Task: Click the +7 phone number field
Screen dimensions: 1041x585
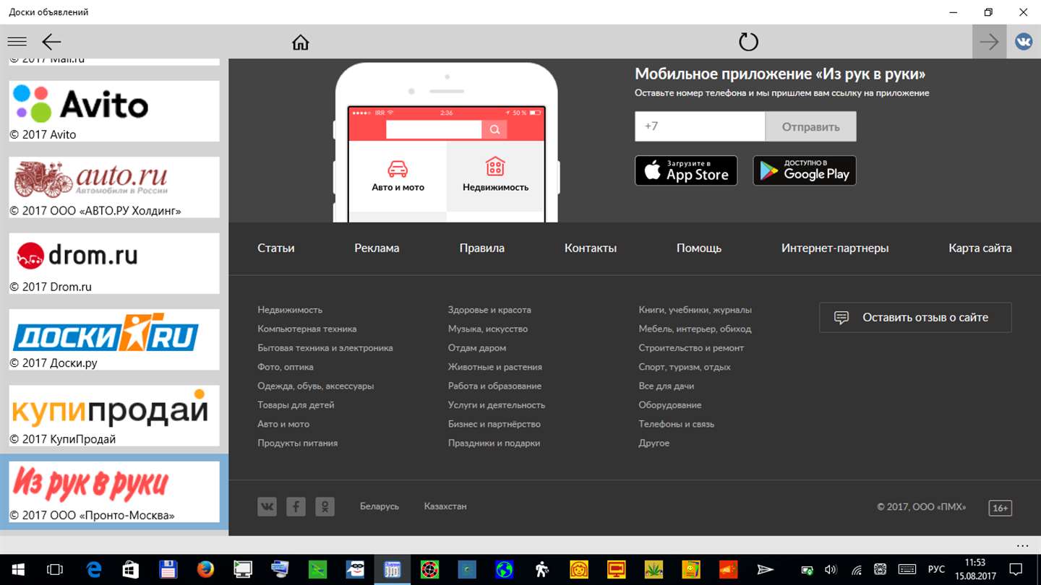Action: click(700, 126)
